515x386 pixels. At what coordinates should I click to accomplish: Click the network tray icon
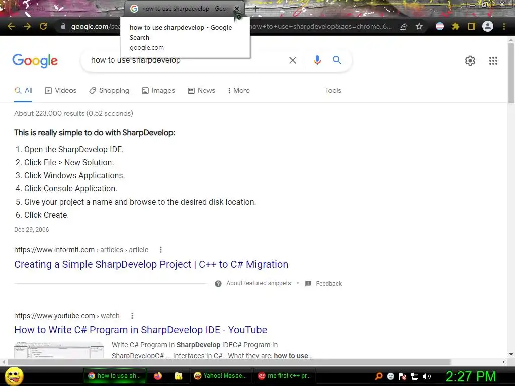coord(415,376)
